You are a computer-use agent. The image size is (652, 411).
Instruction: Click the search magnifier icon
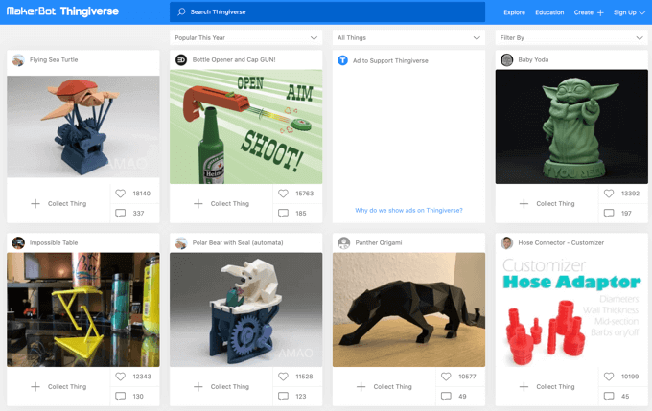181,12
